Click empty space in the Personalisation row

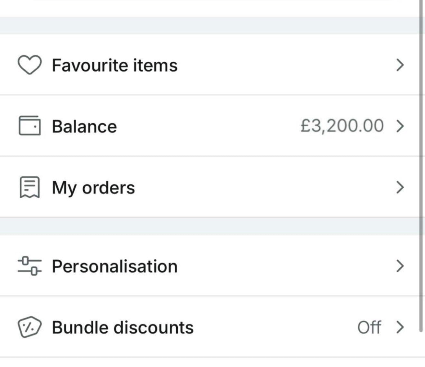coord(283,266)
